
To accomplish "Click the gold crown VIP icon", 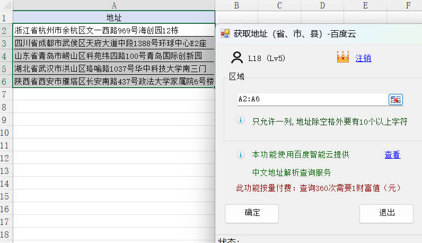I will [x=343, y=57].
